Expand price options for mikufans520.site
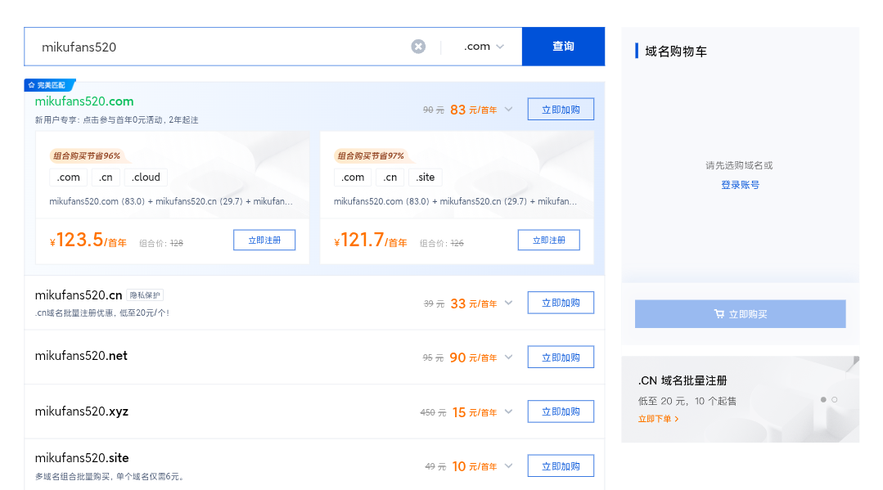 (x=508, y=466)
